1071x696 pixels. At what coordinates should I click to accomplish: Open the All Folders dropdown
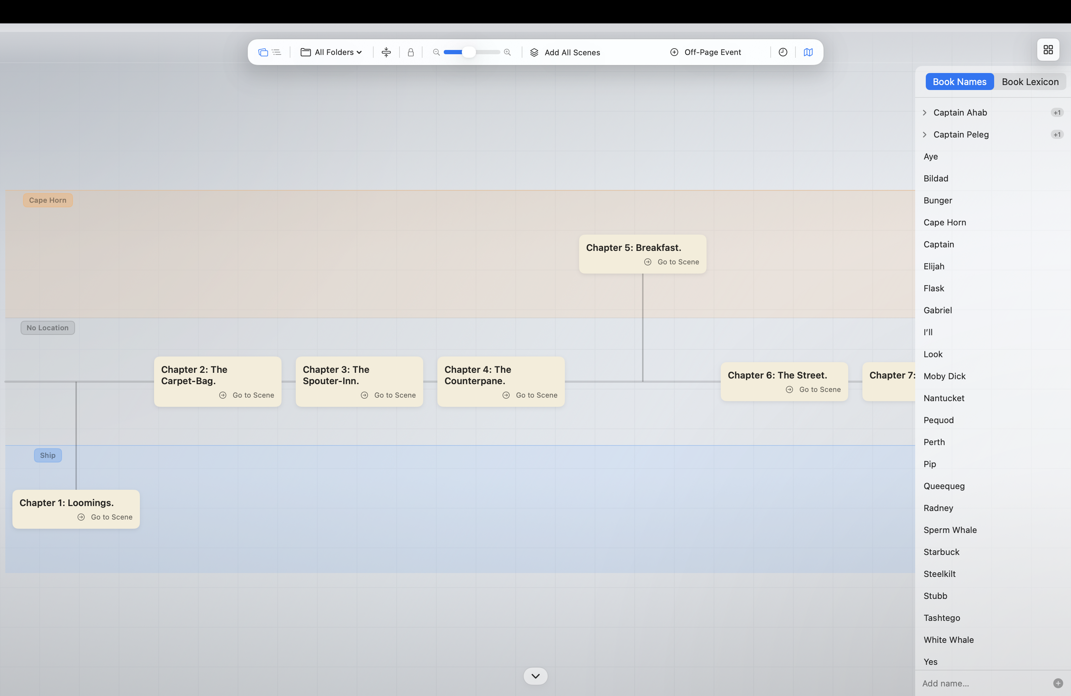331,52
